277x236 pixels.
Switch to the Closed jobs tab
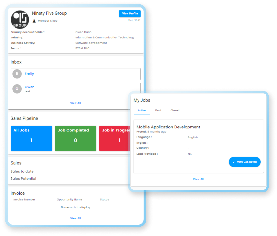(x=175, y=110)
